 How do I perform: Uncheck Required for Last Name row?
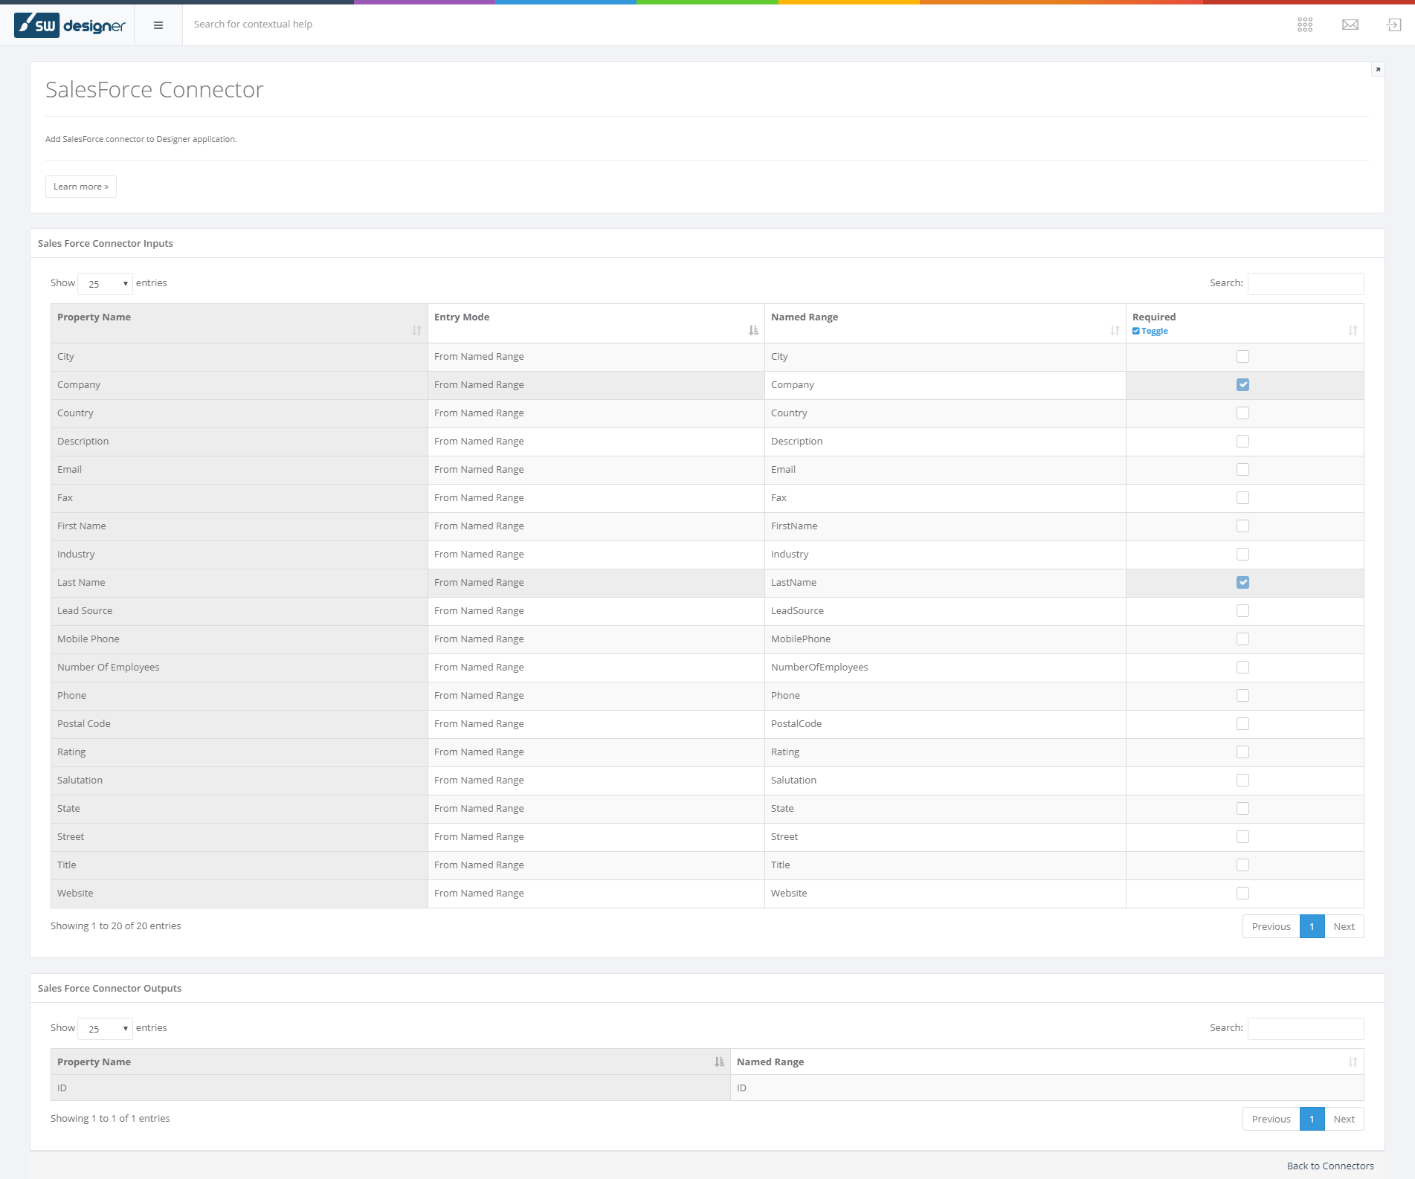click(x=1242, y=583)
